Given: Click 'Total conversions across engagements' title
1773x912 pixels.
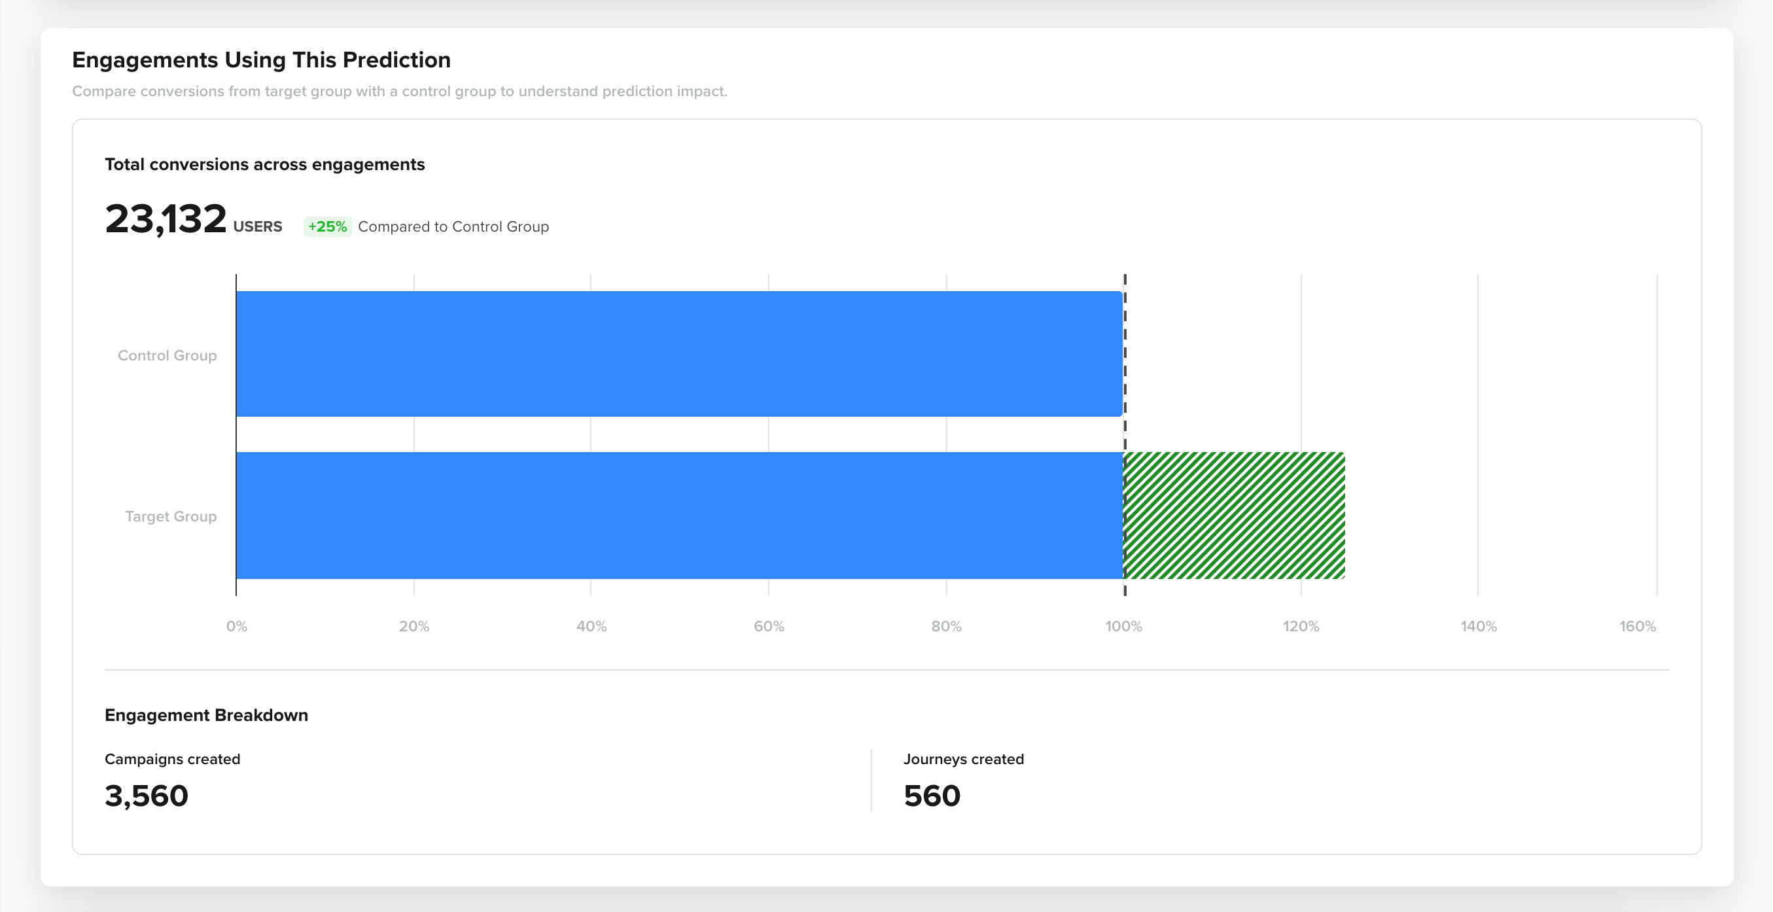Looking at the screenshot, I should coord(265,164).
